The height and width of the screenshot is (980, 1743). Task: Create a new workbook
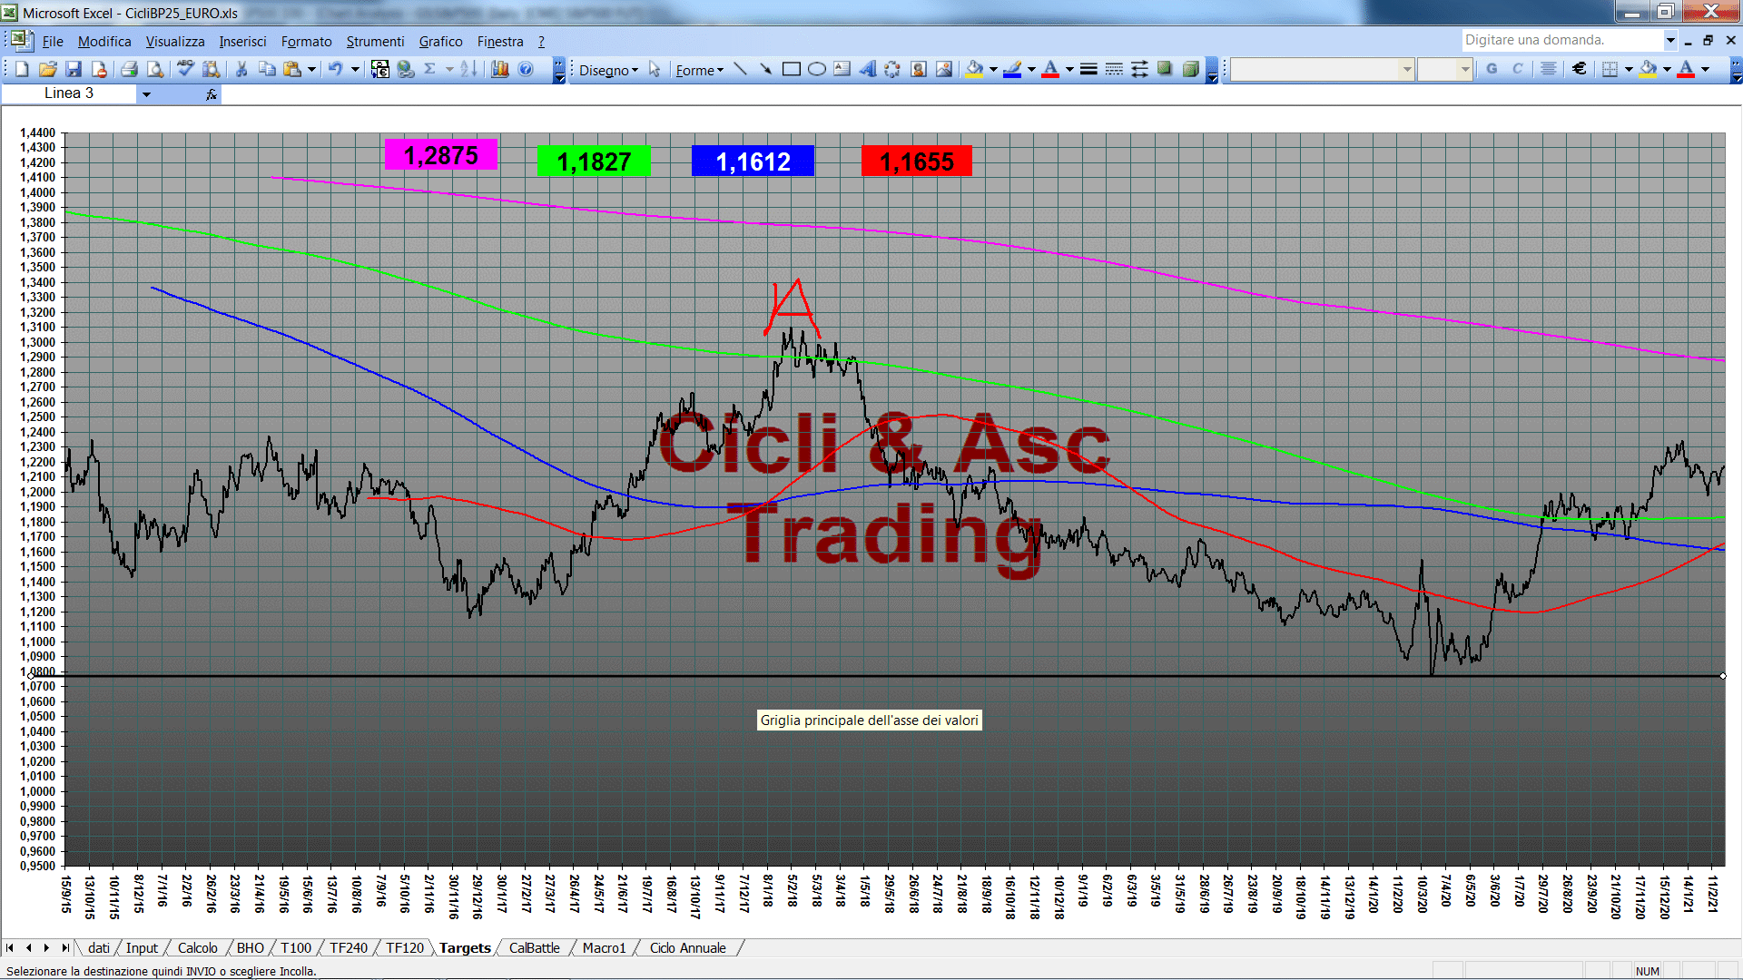click(23, 69)
